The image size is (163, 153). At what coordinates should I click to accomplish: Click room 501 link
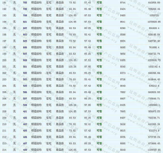tap(25, 67)
